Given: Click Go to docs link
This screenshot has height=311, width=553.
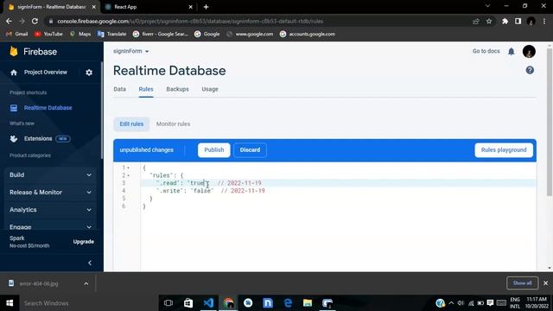Looking at the screenshot, I should tap(486, 51).
